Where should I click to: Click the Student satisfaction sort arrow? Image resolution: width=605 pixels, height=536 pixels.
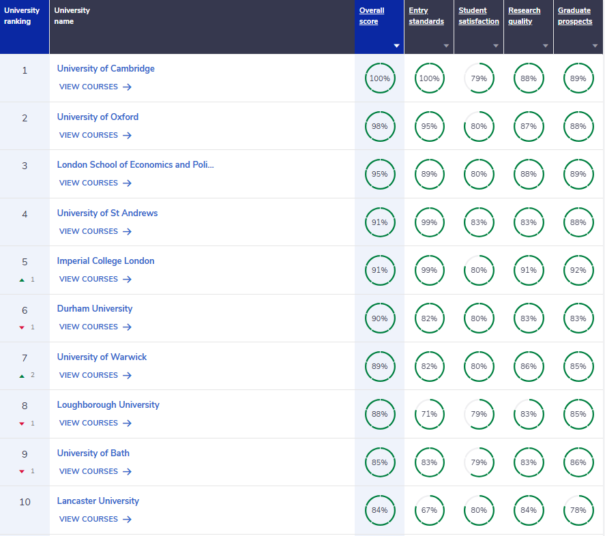496,46
